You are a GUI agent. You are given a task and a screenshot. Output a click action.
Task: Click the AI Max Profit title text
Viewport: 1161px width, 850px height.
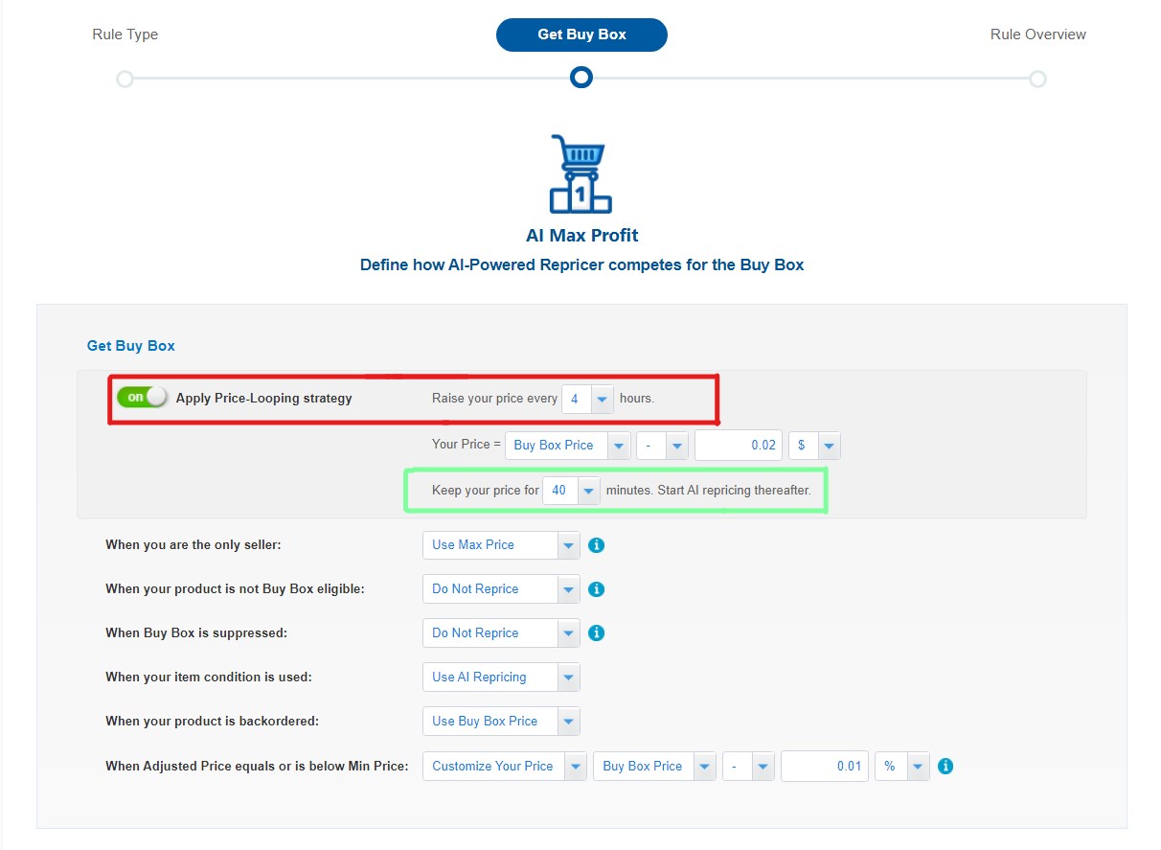click(581, 236)
